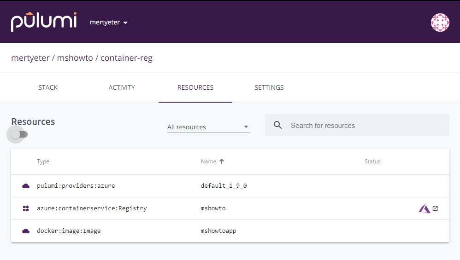Sort by the Type column header
Image resolution: width=460 pixels, height=260 pixels.
(x=43, y=162)
